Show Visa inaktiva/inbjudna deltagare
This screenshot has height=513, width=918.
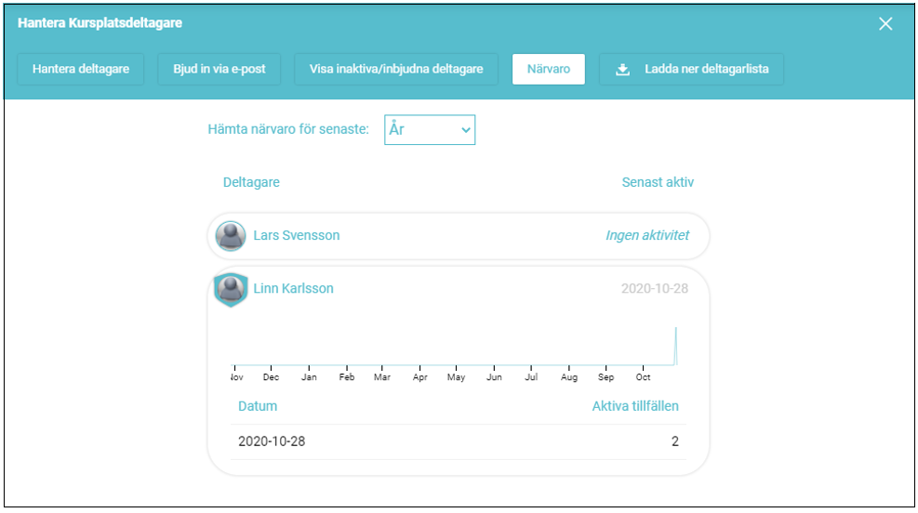coord(396,69)
